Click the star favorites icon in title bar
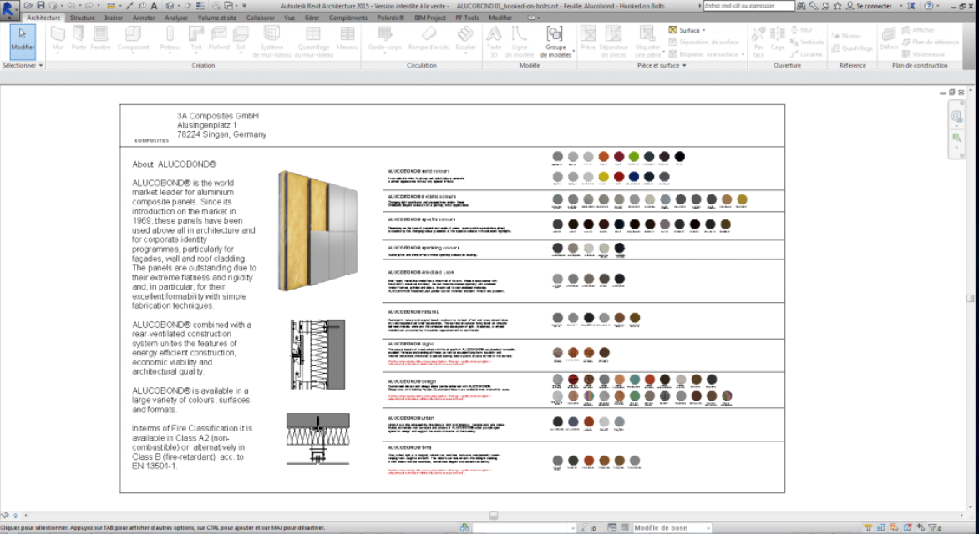 (x=838, y=6)
